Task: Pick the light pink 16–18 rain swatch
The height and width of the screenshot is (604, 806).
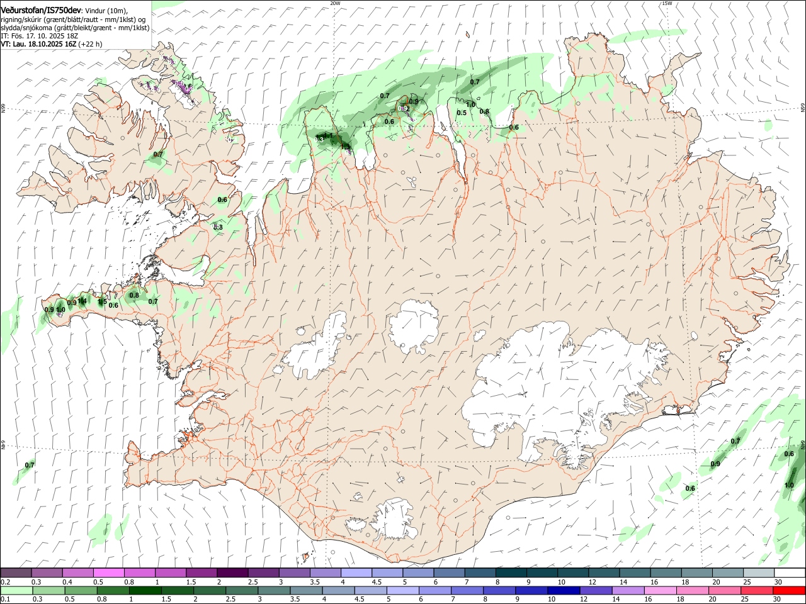Action: click(661, 590)
